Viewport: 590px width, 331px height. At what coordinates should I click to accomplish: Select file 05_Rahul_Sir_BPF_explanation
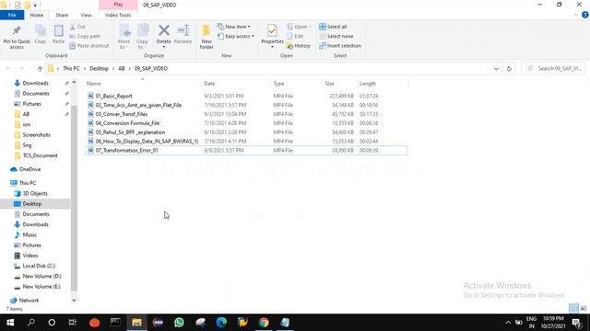[130, 132]
